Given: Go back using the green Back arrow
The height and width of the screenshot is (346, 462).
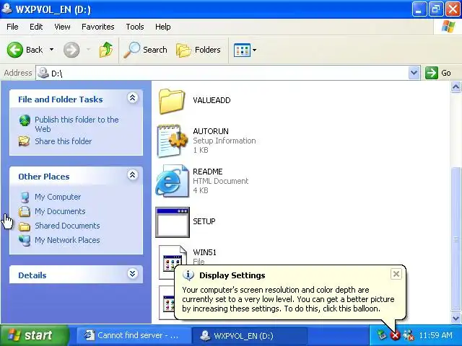Looking at the screenshot, I should click(25, 50).
